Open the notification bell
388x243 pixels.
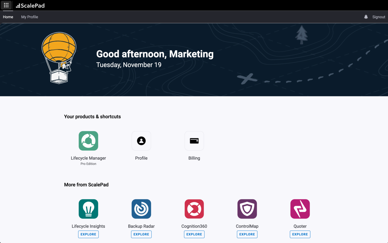366,17
